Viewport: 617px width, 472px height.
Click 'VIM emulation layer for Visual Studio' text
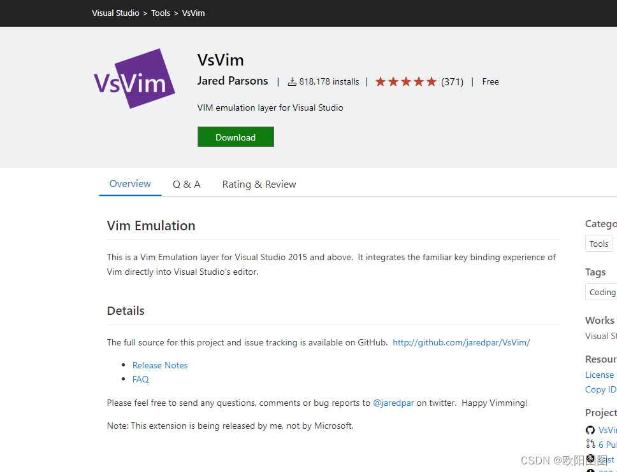(x=270, y=108)
